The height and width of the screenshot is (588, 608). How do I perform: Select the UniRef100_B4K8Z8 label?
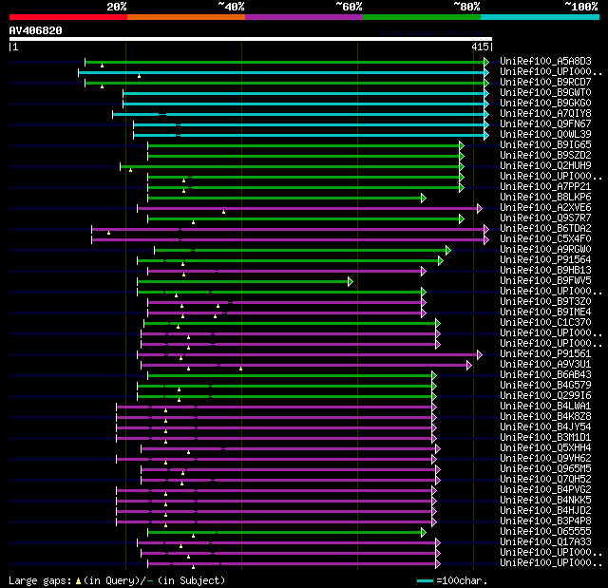pos(545,417)
